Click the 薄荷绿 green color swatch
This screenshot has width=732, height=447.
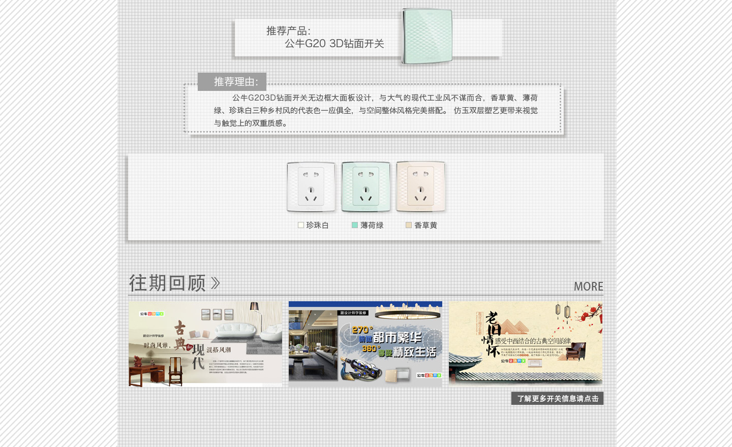click(x=355, y=225)
